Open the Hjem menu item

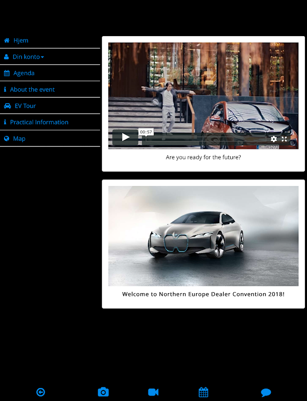coord(21,41)
